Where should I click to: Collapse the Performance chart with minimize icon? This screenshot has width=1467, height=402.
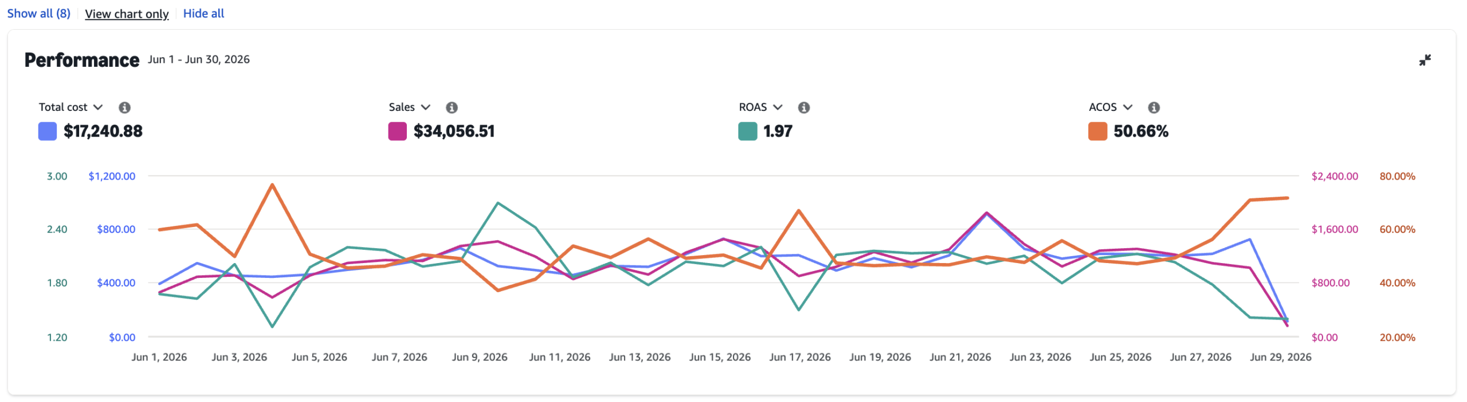pyautogui.click(x=1425, y=60)
